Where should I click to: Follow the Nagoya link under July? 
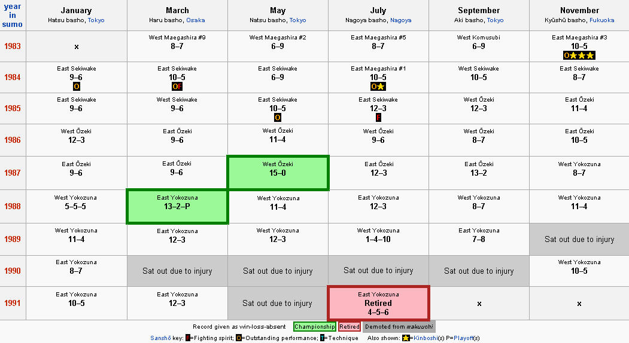click(400, 20)
